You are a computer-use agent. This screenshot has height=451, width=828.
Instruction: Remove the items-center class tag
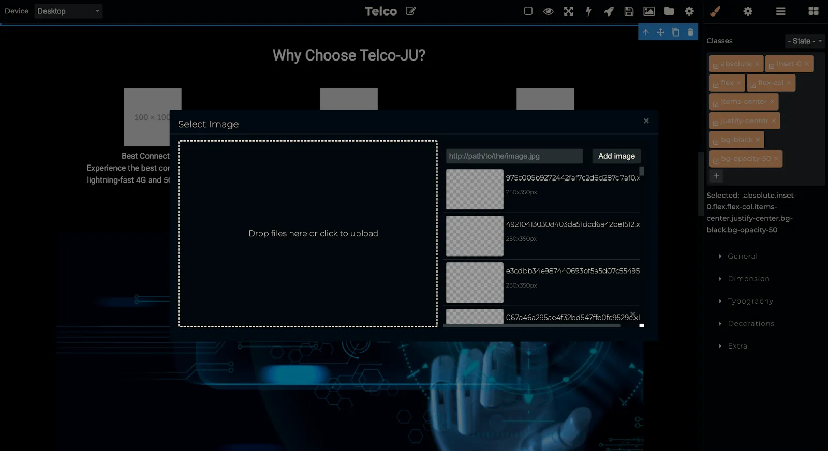772,102
